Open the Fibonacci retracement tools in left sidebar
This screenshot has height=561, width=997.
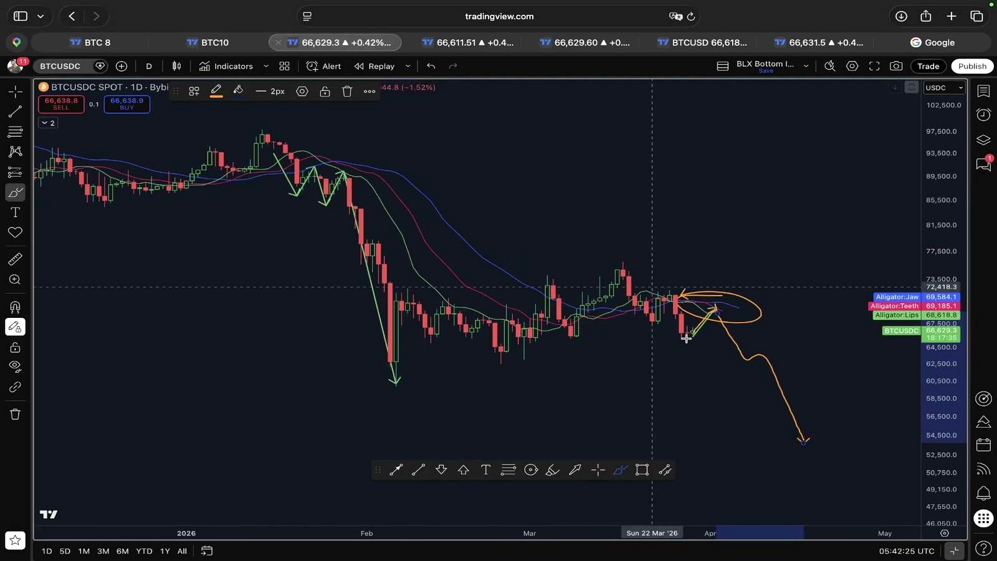click(15, 132)
